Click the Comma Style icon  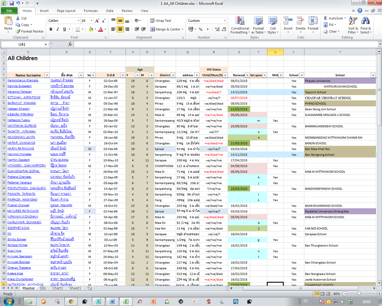pyautogui.click(x=208, y=29)
